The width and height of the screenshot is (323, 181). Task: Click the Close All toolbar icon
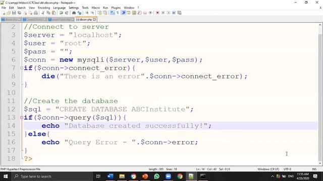click(x=30, y=13)
